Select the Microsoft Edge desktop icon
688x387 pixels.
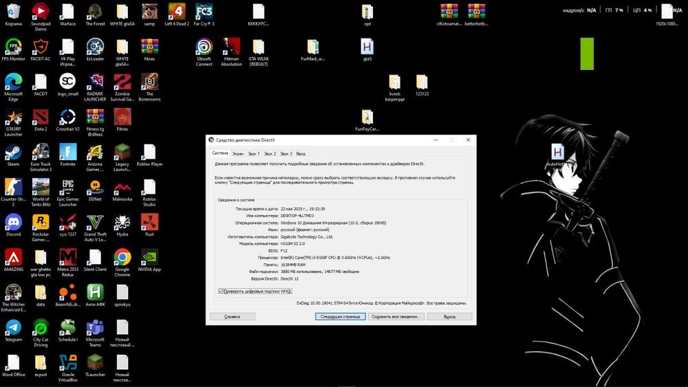point(13,82)
